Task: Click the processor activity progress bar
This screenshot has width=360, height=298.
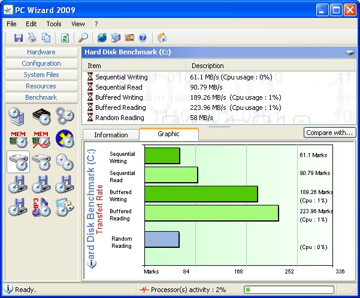Action: pyautogui.click(x=289, y=290)
